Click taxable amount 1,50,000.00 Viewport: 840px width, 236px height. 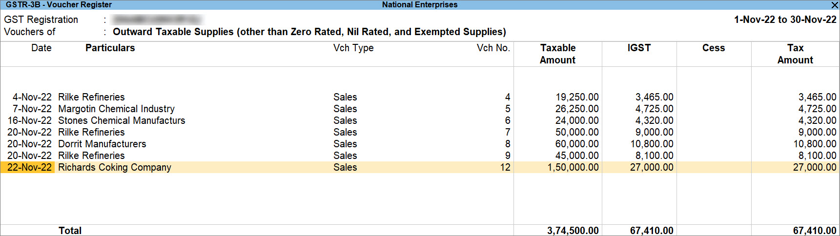click(x=573, y=167)
